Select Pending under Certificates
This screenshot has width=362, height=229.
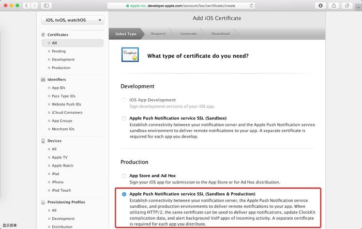pos(58,51)
